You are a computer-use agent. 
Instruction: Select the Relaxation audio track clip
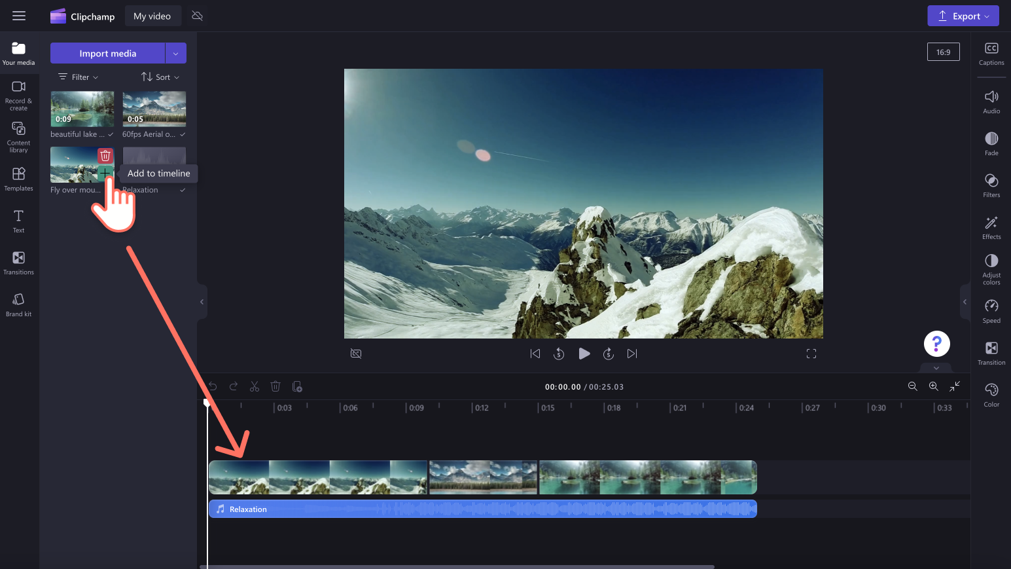pyautogui.click(x=483, y=509)
